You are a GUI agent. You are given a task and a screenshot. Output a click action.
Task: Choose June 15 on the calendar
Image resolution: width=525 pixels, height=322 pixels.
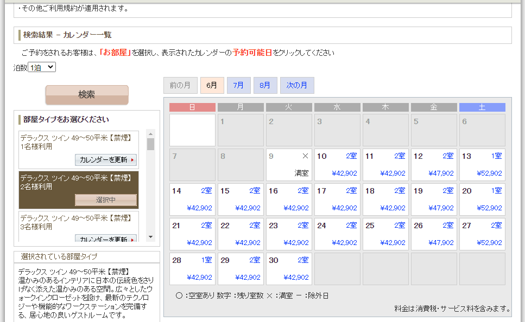point(241,199)
